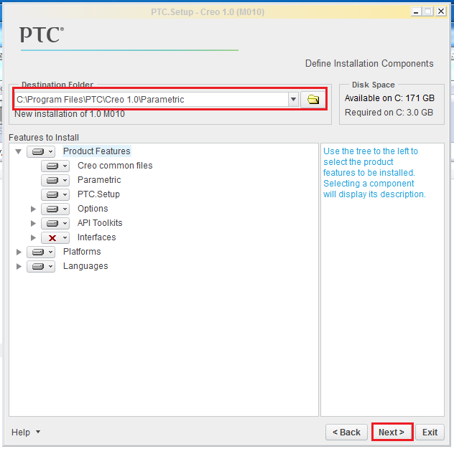454x449 pixels.
Task: Open install-state dropdown for API Toolkits
Action: tap(55, 224)
